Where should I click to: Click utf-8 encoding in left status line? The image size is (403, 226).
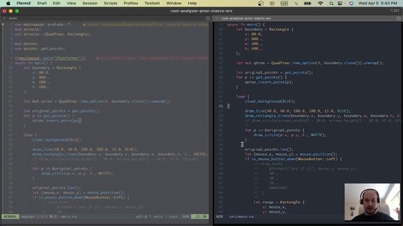pos(141,217)
